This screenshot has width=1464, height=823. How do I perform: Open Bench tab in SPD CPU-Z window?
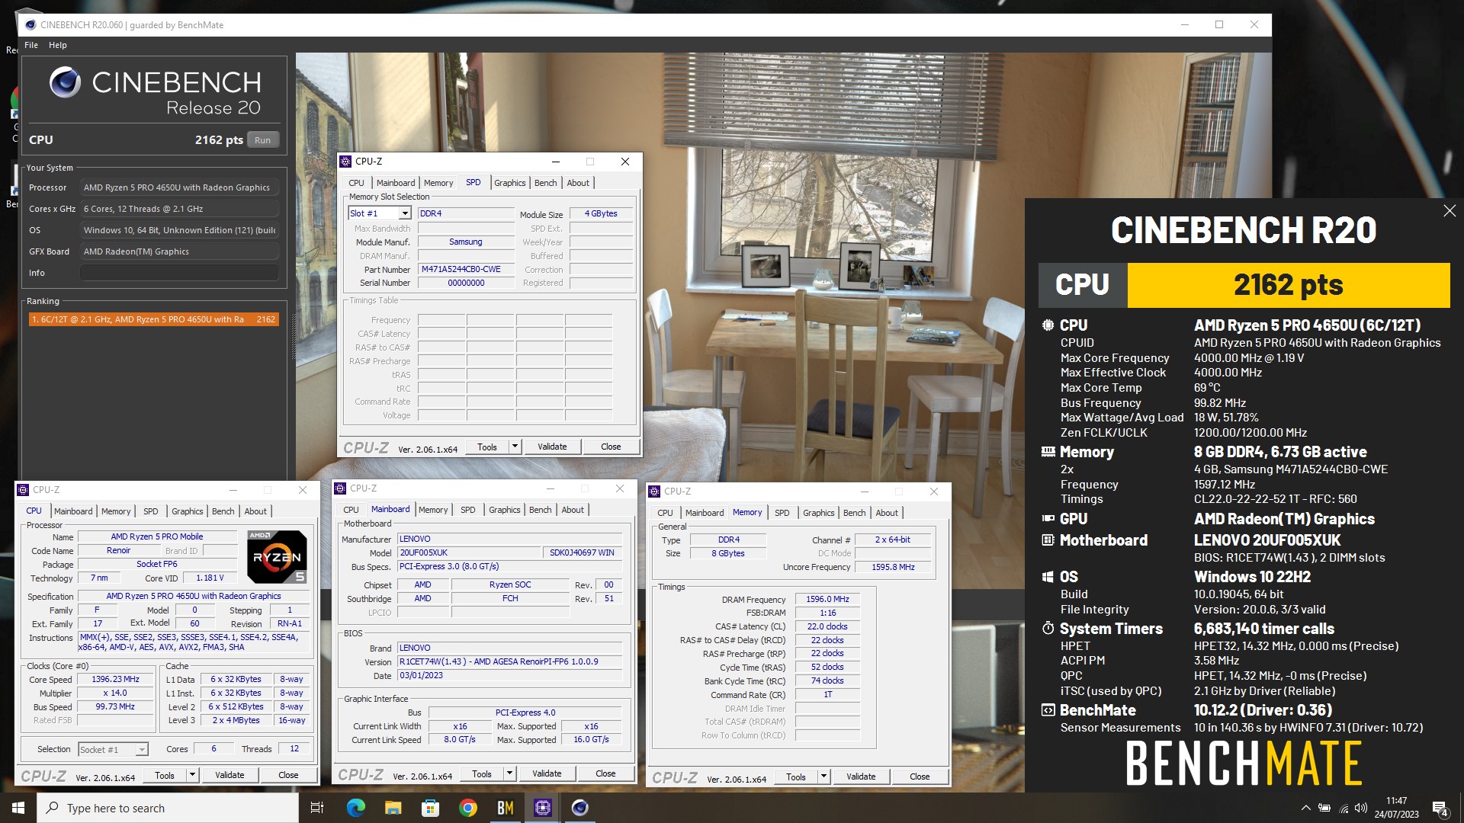click(x=545, y=183)
